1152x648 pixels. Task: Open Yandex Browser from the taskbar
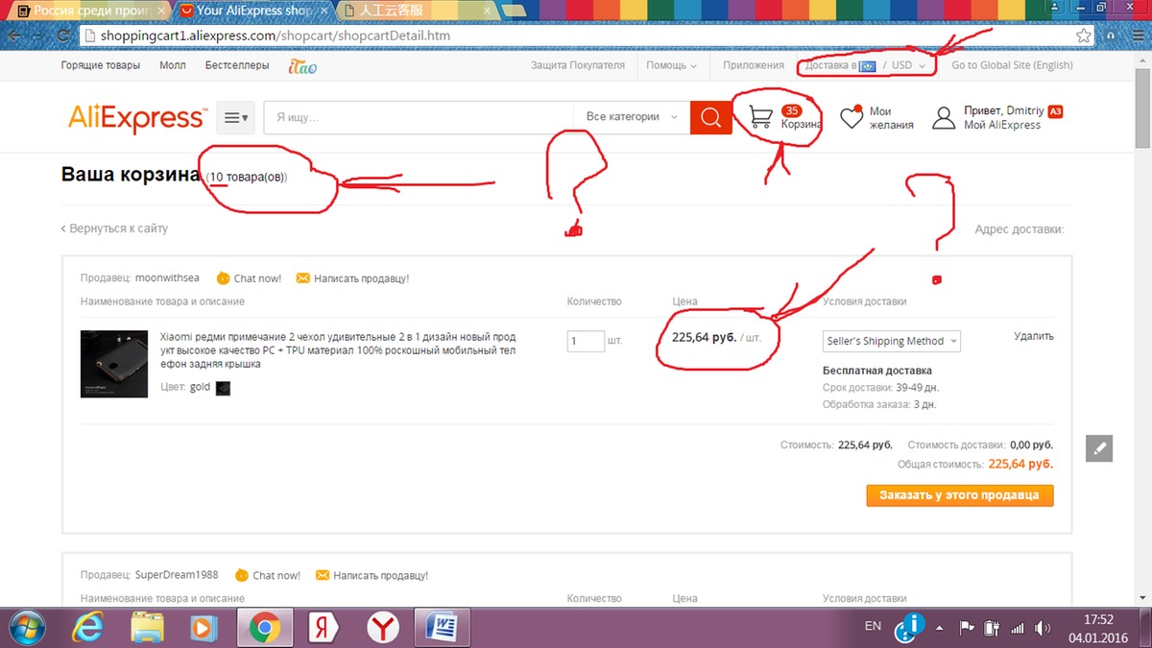pyautogui.click(x=384, y=628)
